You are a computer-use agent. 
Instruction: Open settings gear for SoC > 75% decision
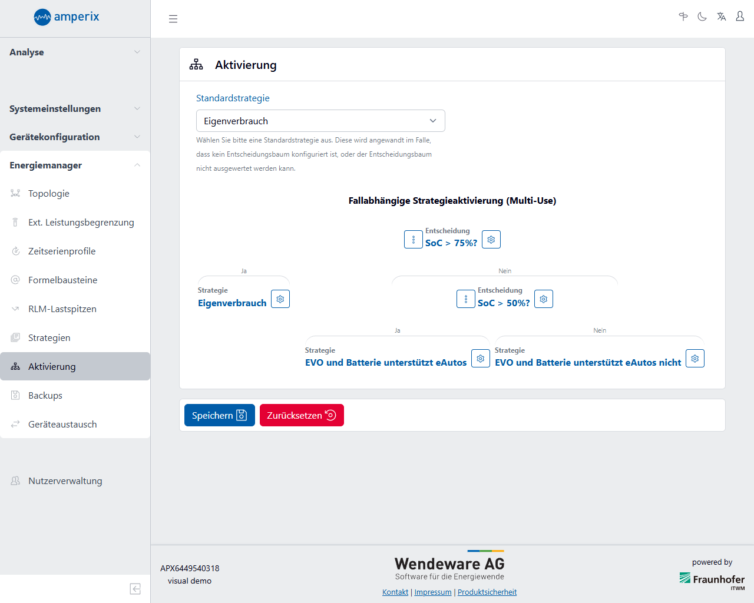[x=491, y=240]
